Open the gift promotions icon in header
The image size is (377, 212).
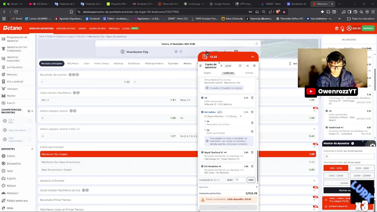337,29
